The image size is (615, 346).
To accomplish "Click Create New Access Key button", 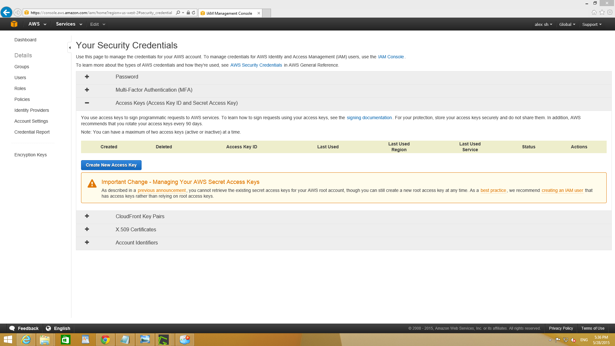I will click(x=111, y=165).
